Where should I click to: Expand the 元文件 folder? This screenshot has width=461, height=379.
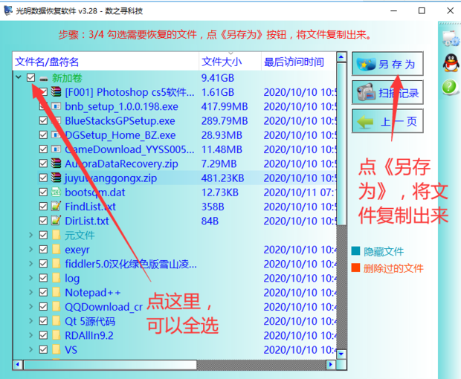[31, 235]
